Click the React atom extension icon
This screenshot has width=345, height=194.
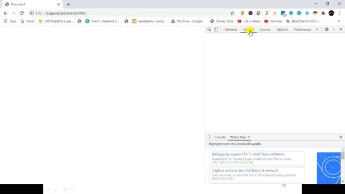pos(307,13)
